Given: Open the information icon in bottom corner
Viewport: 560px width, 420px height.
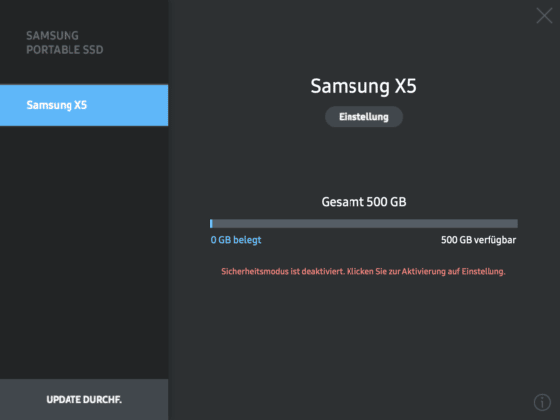Looking at the screenshot, I should [542, 402].
